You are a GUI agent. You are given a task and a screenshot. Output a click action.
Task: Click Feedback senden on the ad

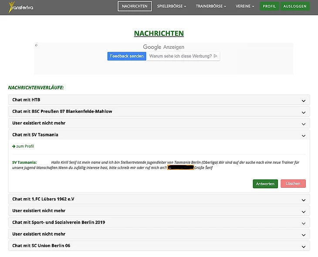click(x=126, y=56)
